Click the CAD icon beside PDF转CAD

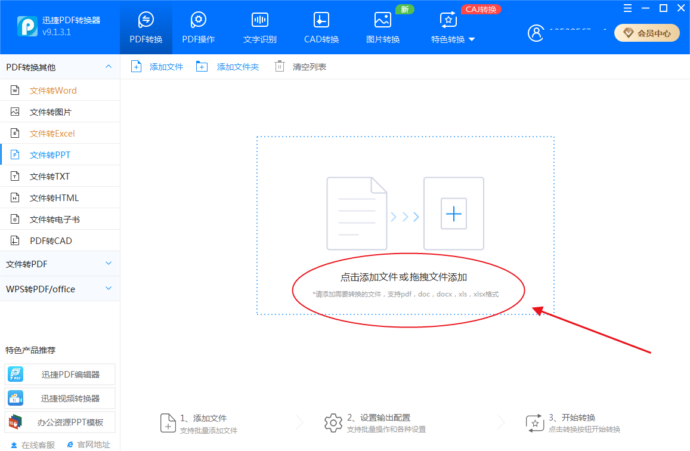coord(15,240)
